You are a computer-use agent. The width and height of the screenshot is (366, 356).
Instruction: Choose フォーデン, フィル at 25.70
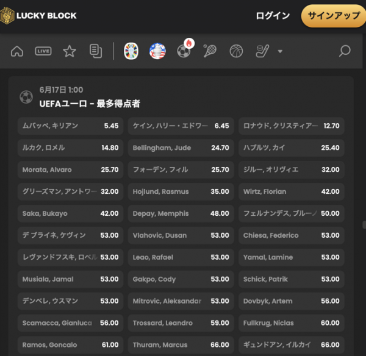click(181, 169)
